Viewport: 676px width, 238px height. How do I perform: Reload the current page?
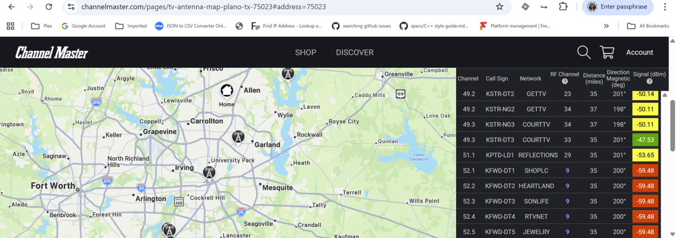49,7
